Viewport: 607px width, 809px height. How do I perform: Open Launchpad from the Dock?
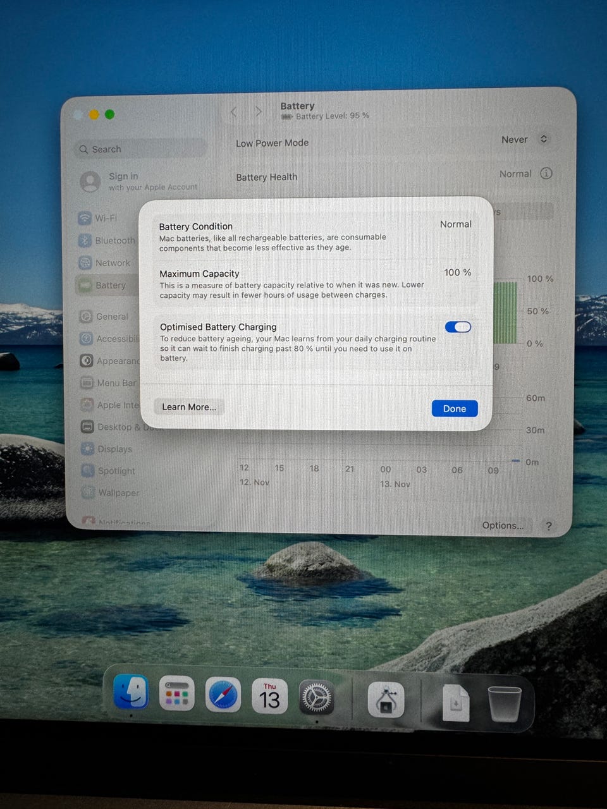(x=177, y=694)
